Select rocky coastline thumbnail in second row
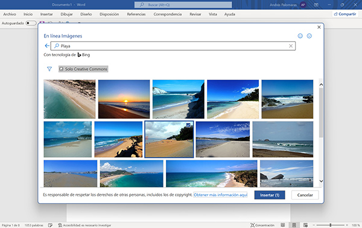362x228 pixels. [x=118, y=139]
